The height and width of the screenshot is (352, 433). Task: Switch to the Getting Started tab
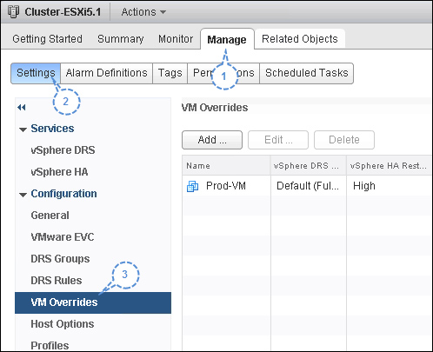click(x=47, y=39)
